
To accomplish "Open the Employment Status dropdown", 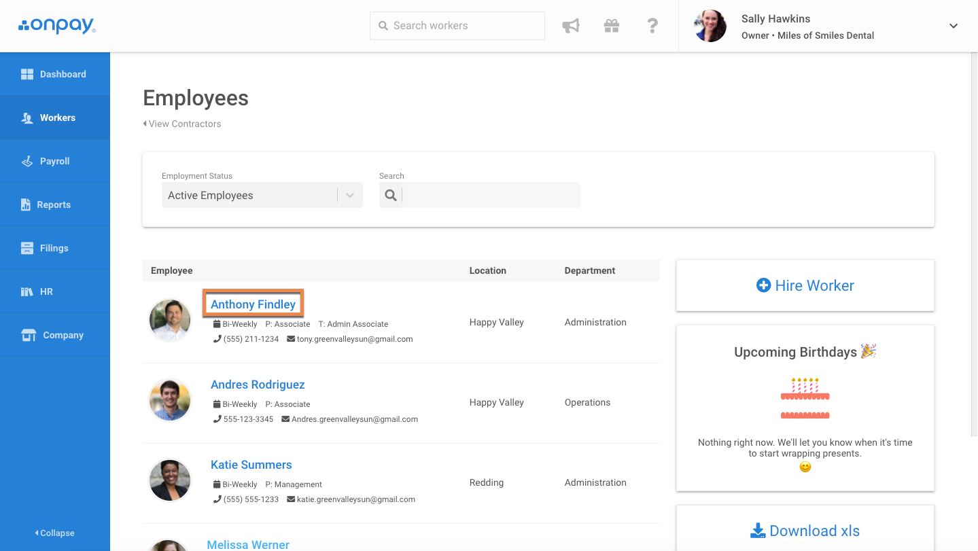I will 262,195.
